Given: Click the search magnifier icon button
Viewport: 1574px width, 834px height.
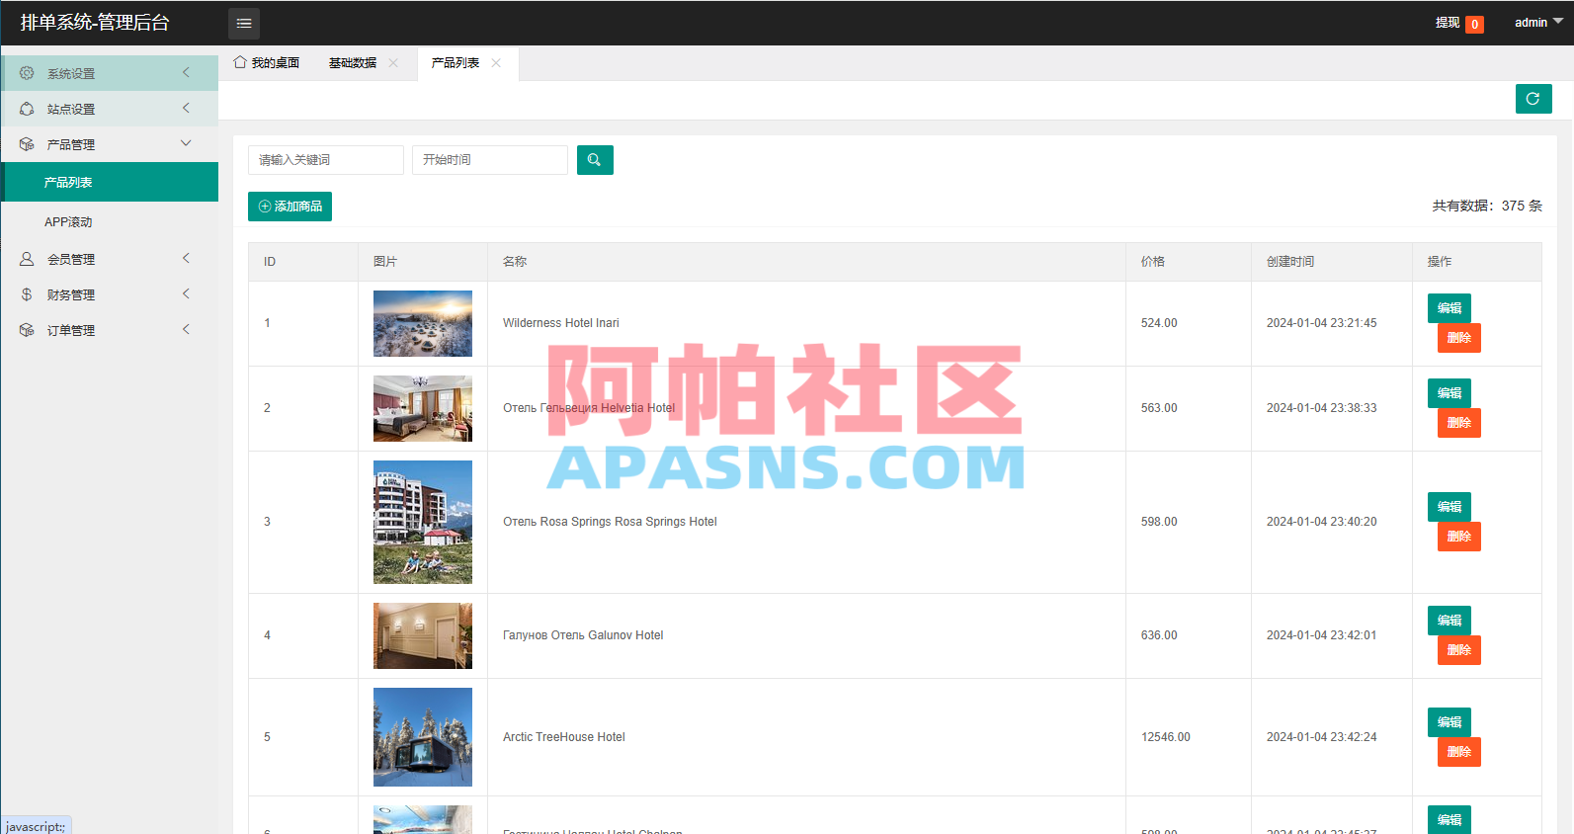Looking at the screenshot, I should click(x=595, y=160).
